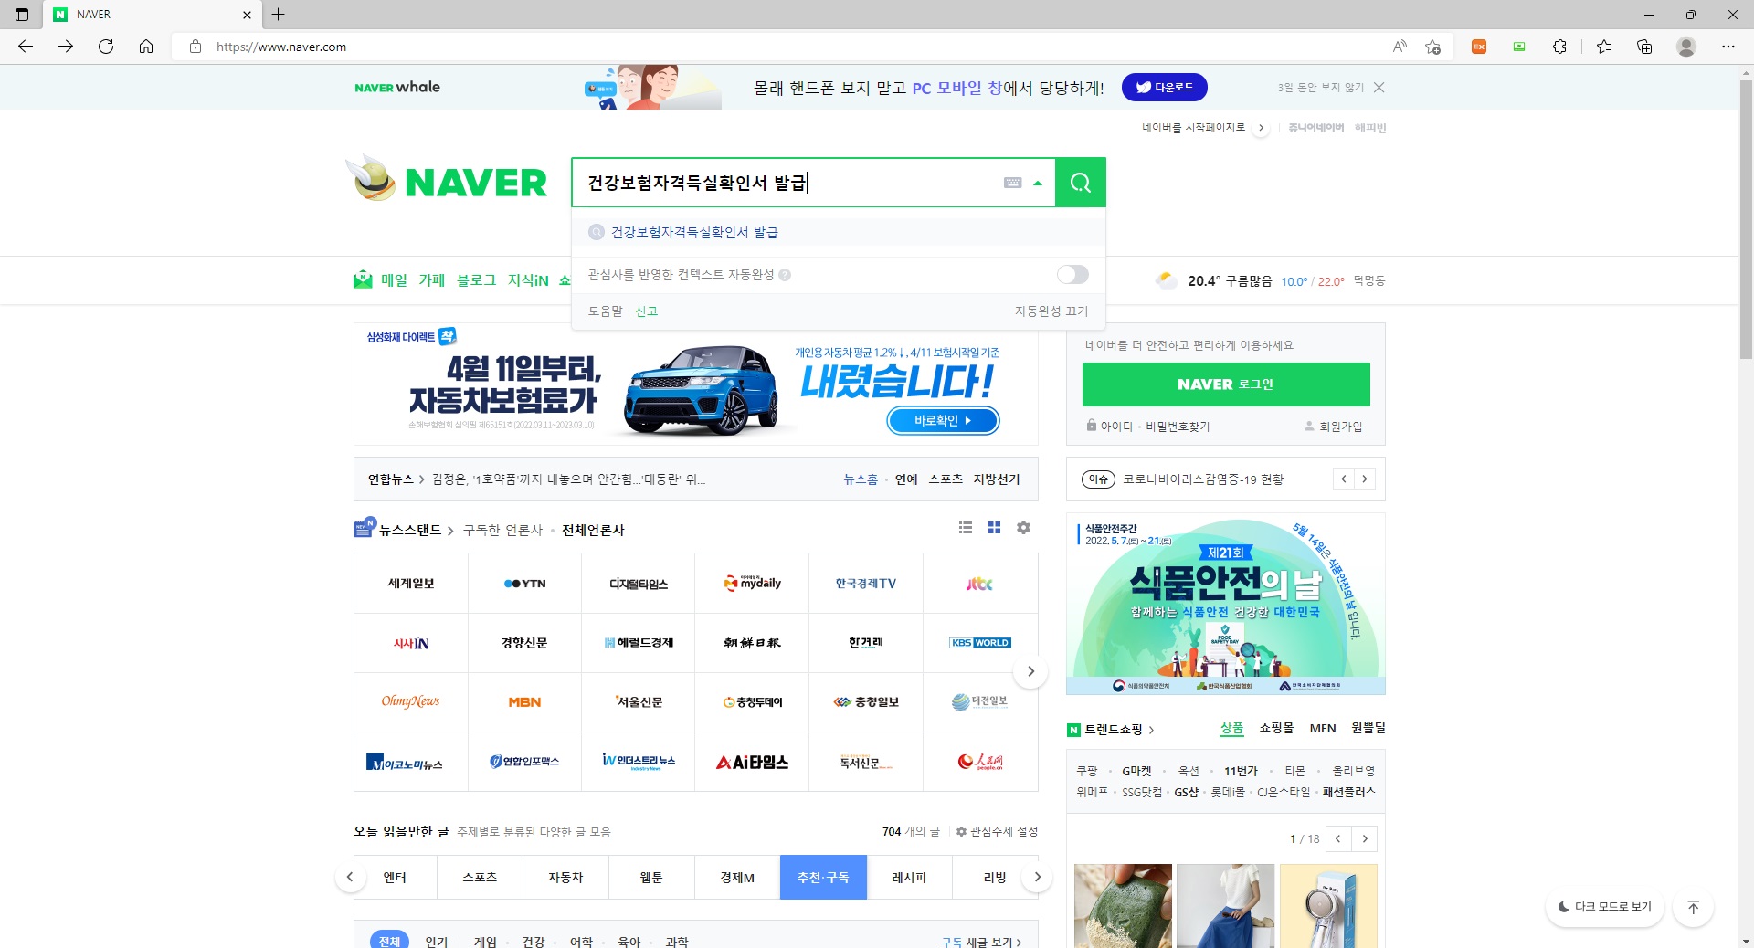Click 3일 동안 보지 않기

1321,87
